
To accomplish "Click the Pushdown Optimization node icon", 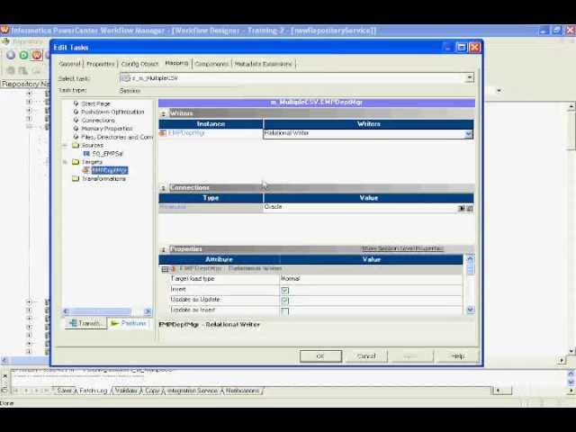I will [76, 112].
